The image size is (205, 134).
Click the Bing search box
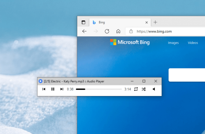coord(187,75)
